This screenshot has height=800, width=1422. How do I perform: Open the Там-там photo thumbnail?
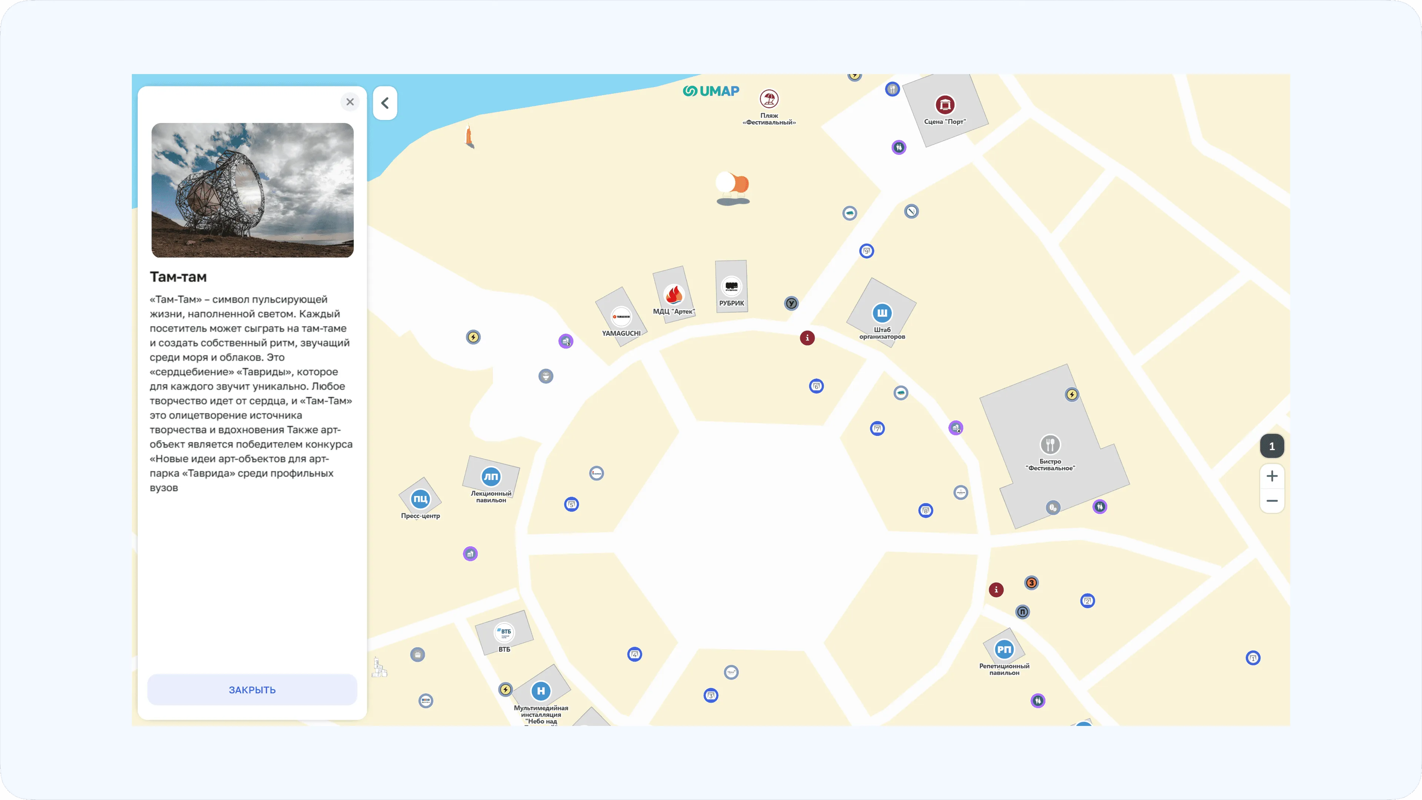pyautogui.click(x=252, y=190)
